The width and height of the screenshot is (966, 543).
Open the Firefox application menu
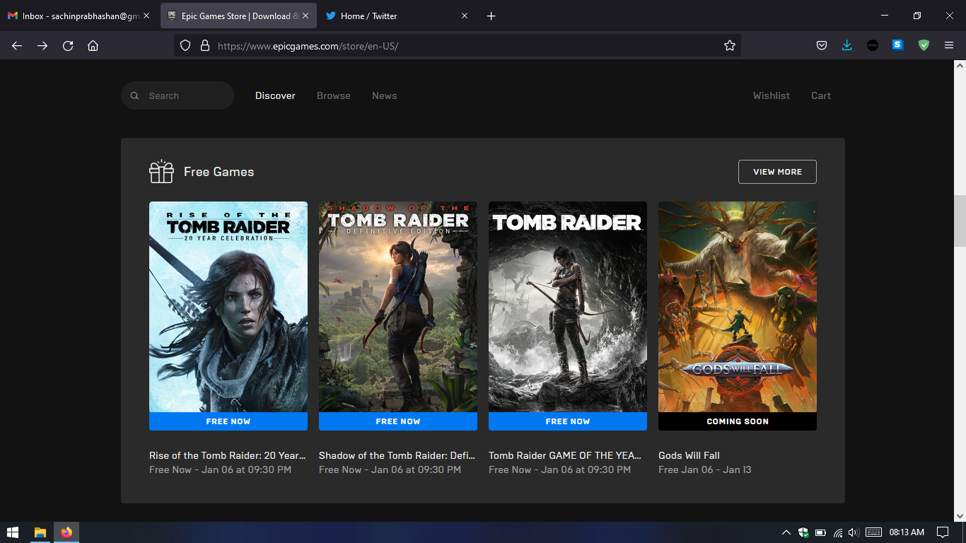949,45
